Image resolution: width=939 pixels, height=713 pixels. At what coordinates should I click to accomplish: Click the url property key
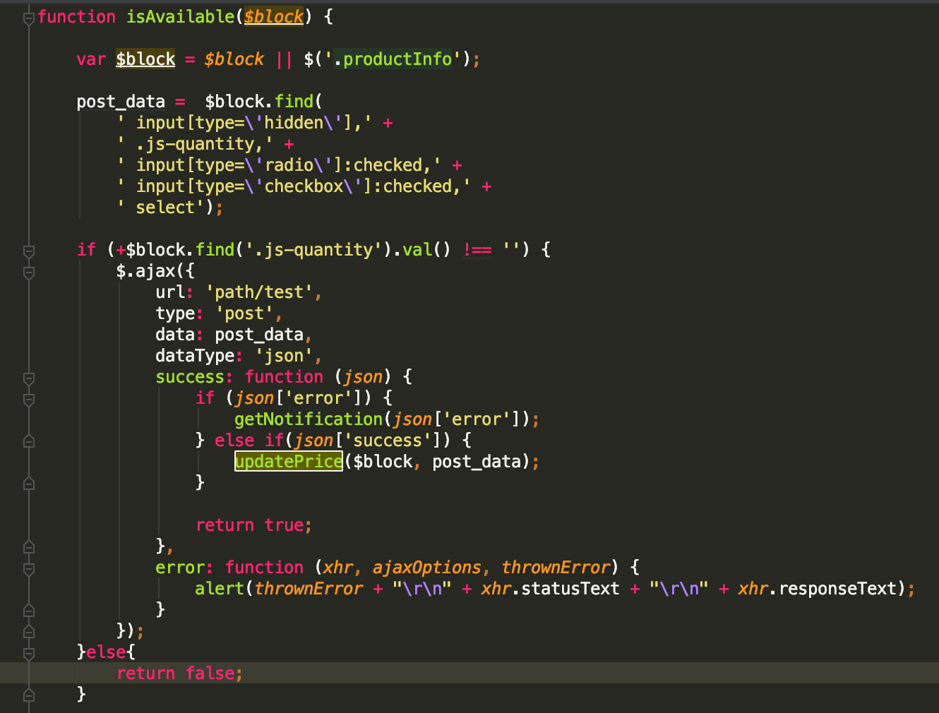(x=170, y=292)
